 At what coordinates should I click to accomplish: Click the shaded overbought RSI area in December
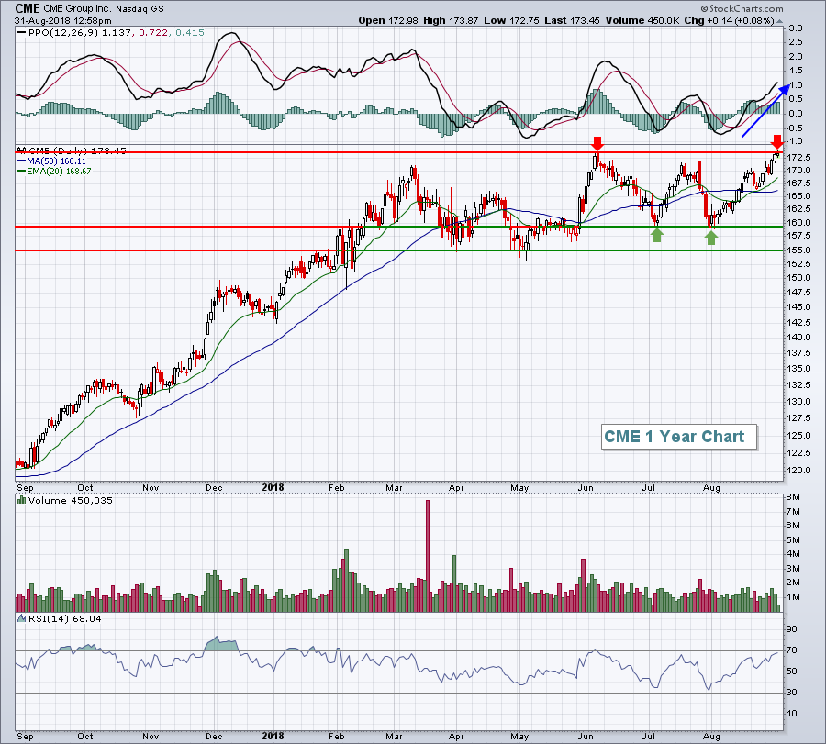(220, 645)
